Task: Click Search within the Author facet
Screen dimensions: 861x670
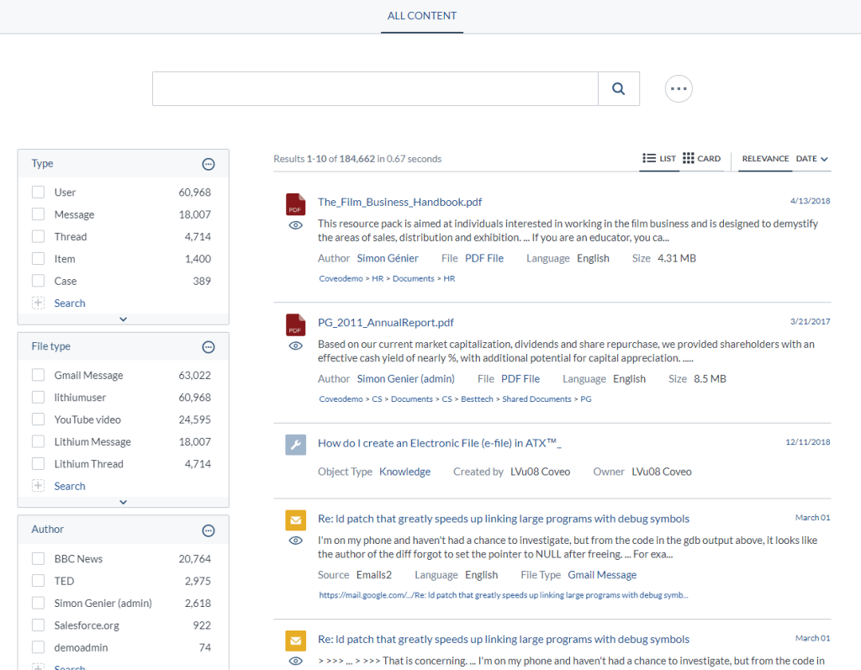Action: pos(69,666)
